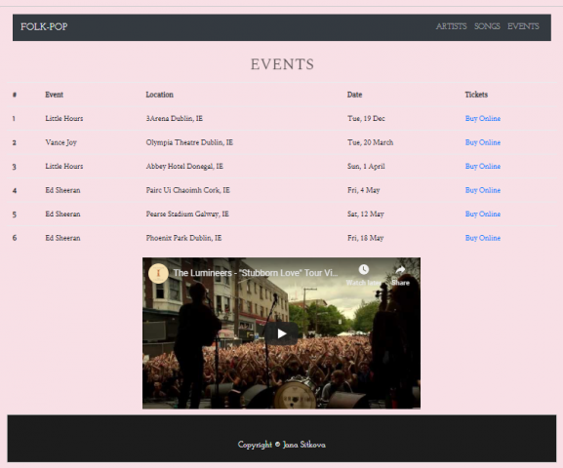Viewport: 563px width, 468px height.
Task: Select the 'Vance Joy' event cell
Action: pyautogui.click(x=61, y=142)
